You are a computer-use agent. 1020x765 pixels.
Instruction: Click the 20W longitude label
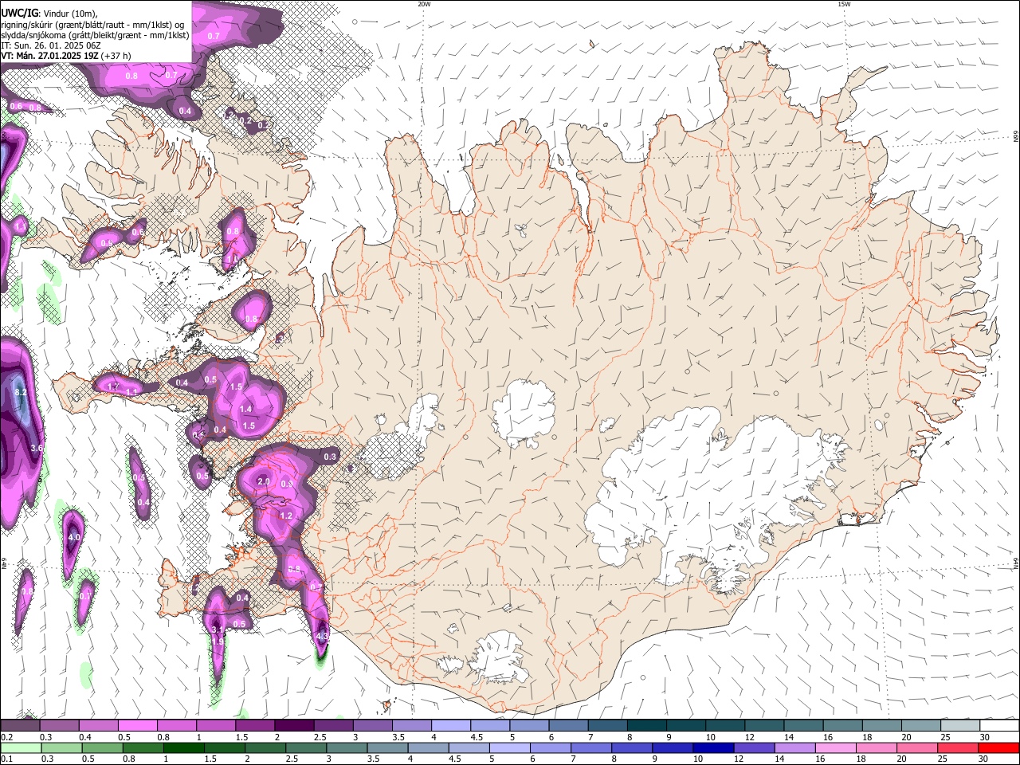click(424, 4)
